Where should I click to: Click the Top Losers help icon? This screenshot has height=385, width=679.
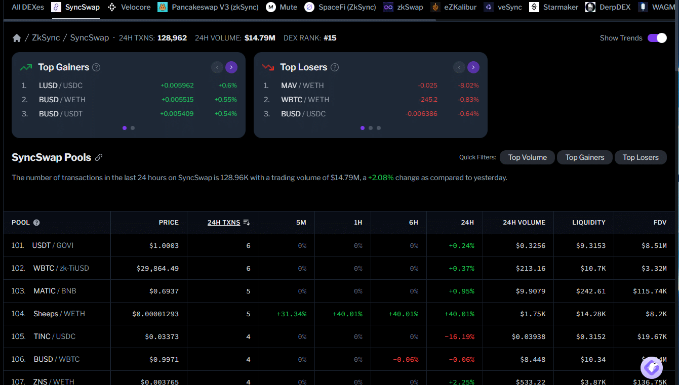click(335, 67)
